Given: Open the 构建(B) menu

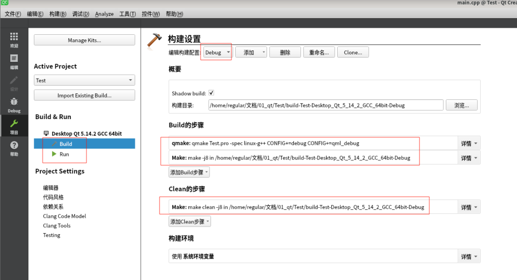Looking at the screenshot, I should (58, 14).
